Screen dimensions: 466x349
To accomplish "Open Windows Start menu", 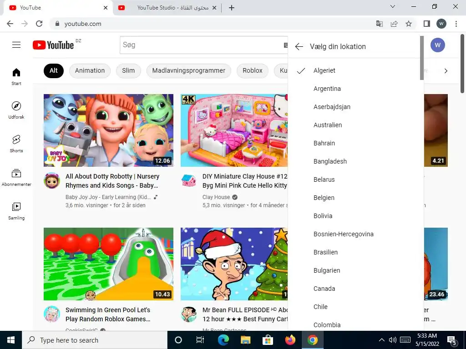I will 11,340.
